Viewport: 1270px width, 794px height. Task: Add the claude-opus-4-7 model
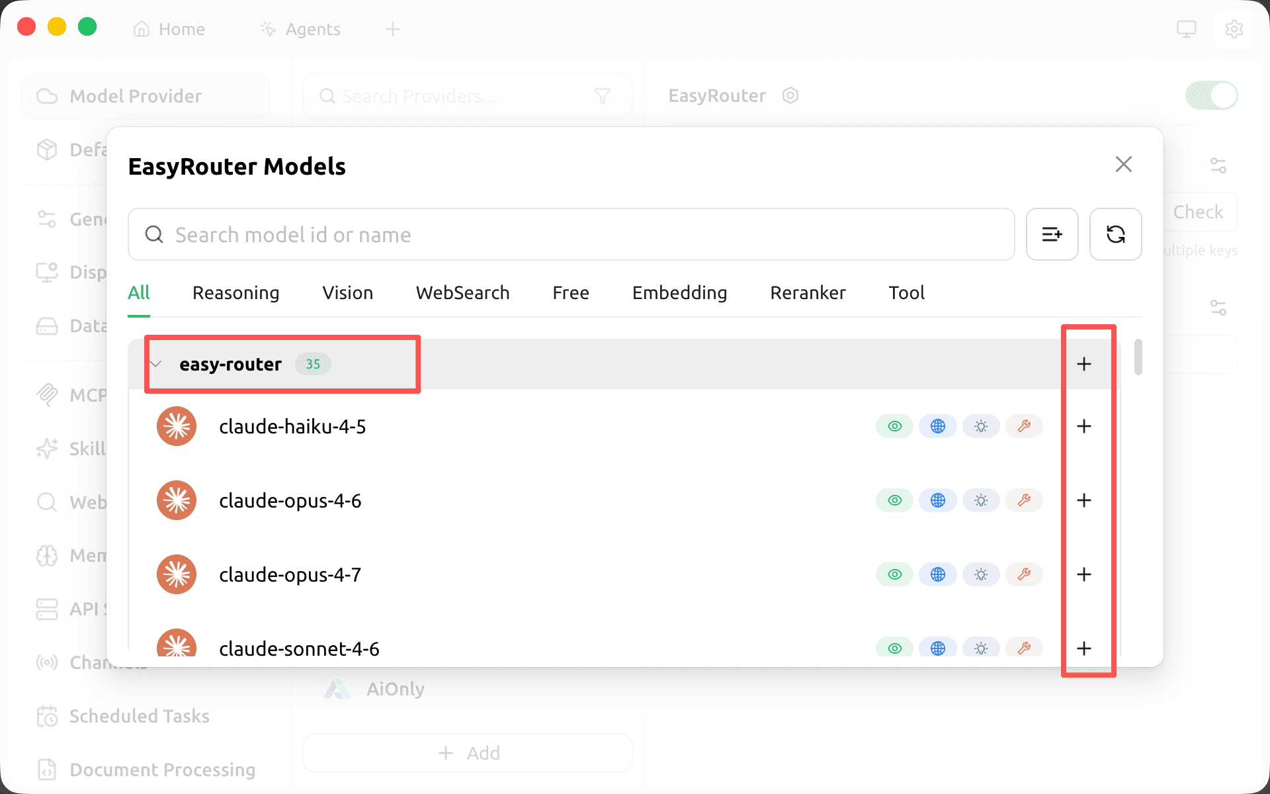pos(1083,574)
